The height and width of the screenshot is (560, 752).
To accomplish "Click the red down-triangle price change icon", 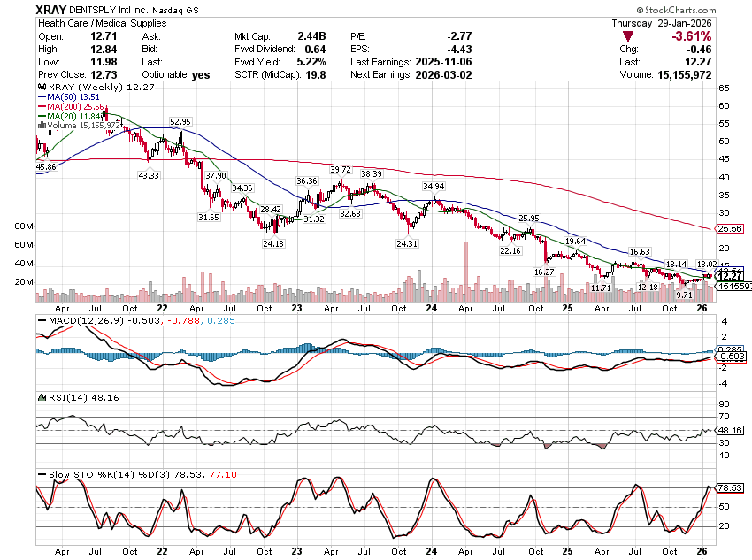I will 627,36.
